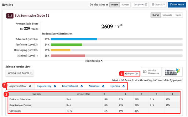Open the Tools for Teachers logo link
Screen dimensions: 188x117
click(173, 72)
